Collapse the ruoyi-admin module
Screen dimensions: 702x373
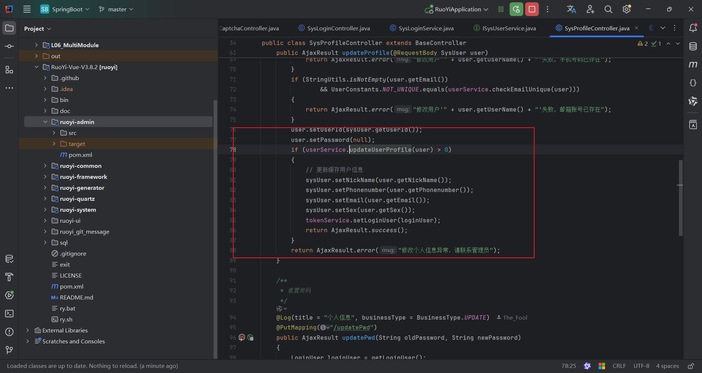click(45, 122)
